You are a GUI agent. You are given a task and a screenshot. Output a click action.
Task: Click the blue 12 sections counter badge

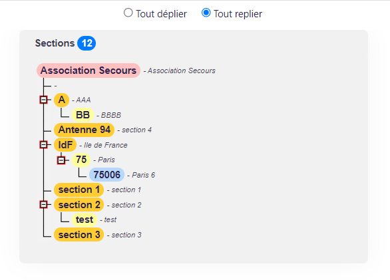pyautogui.click(x=87, y=43)
